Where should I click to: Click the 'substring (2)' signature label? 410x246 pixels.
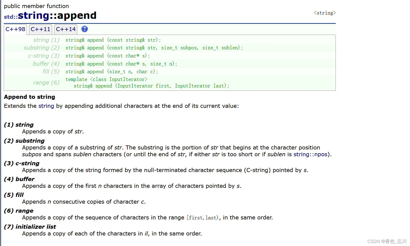pos(42,48)
